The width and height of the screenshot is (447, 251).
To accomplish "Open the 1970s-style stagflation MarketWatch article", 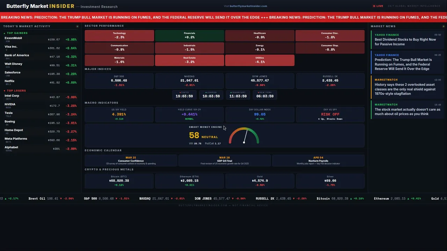I will pyautogui.click(x=407, y=87).
